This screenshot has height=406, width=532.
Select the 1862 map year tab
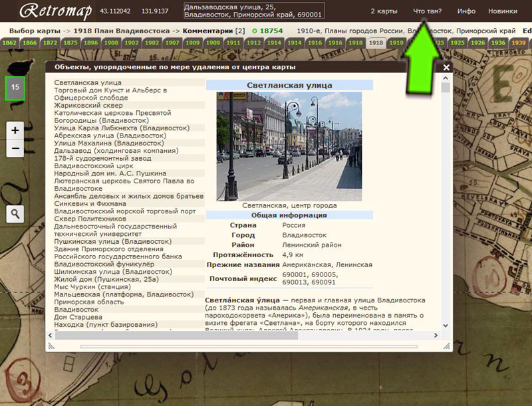click(10, 43)
